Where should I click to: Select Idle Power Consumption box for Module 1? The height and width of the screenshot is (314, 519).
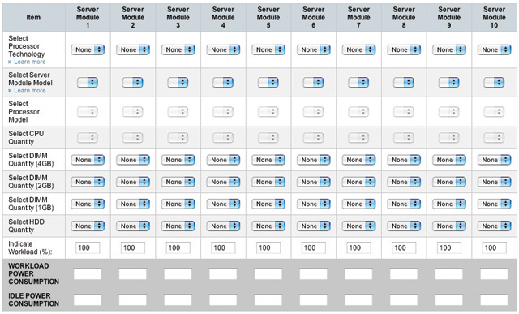click(x=88, y=300)
